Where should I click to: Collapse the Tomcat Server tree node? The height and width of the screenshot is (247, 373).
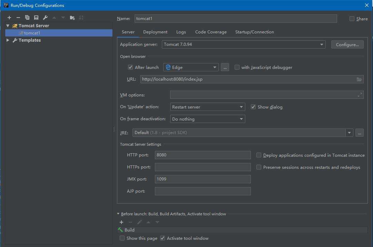8,25
